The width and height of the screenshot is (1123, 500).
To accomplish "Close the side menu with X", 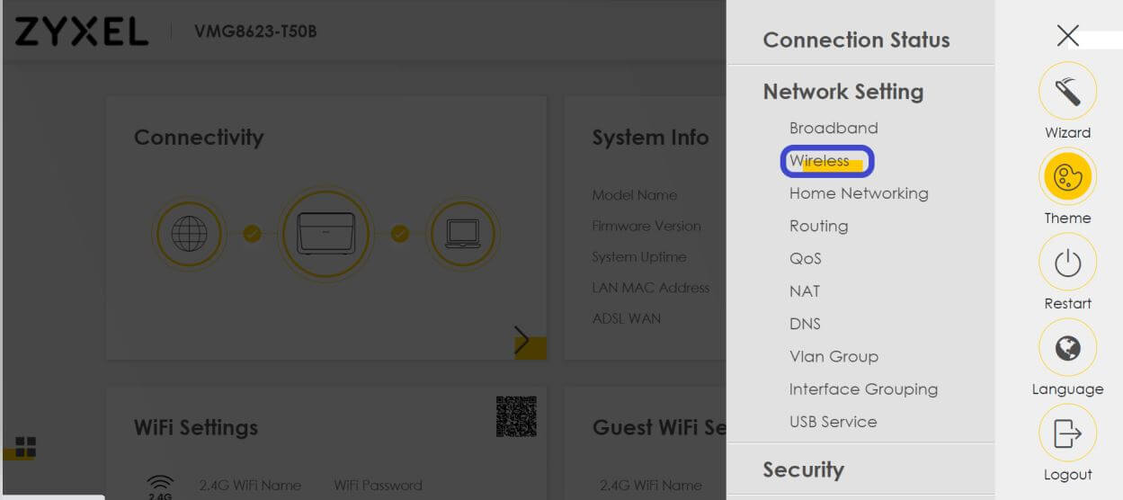I will pyautogui.click(x=1067, y=36).
